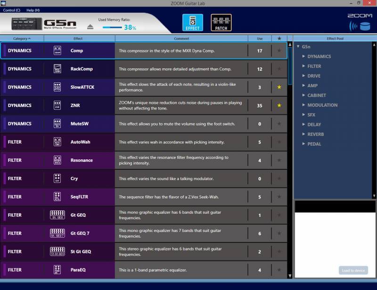Click the Load to device button

353,271
